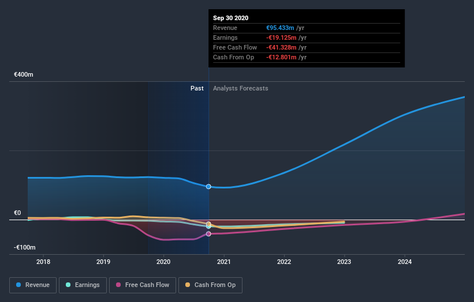This screenshot has height=302, width=474.
Task: Click the 2020 x-axis label
Action: [163, 262]
